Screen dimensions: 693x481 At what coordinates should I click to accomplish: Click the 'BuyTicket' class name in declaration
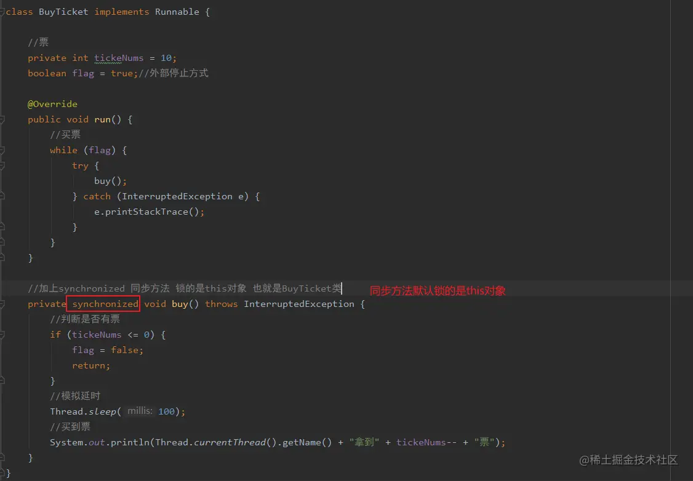63,12
